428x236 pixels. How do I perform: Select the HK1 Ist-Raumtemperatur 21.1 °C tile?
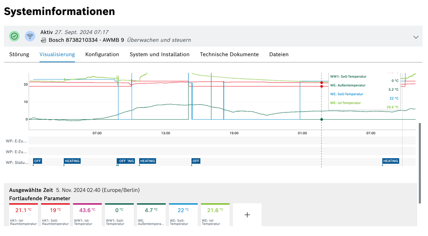(x=24, y=215)
